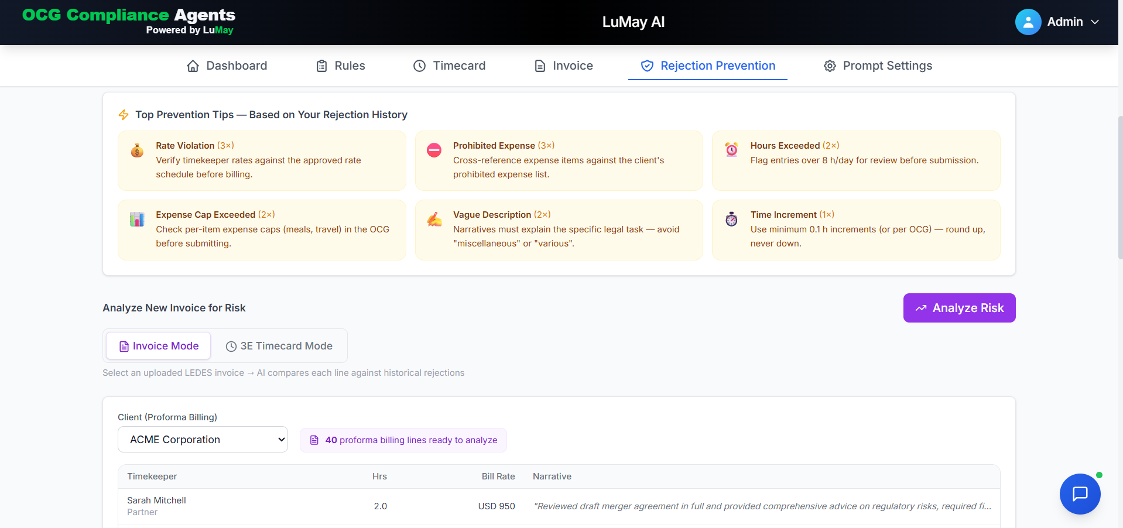Click the Rejection Prevention shield icon
The height and width of the screenshot is (528, 1123).
pyautogui.click(x=647, y=66)
